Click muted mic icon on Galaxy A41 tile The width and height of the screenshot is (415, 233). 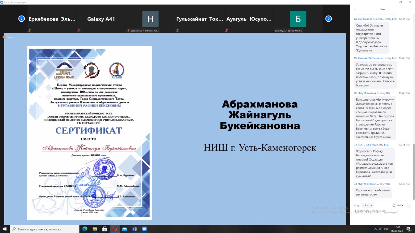point(79,30)
